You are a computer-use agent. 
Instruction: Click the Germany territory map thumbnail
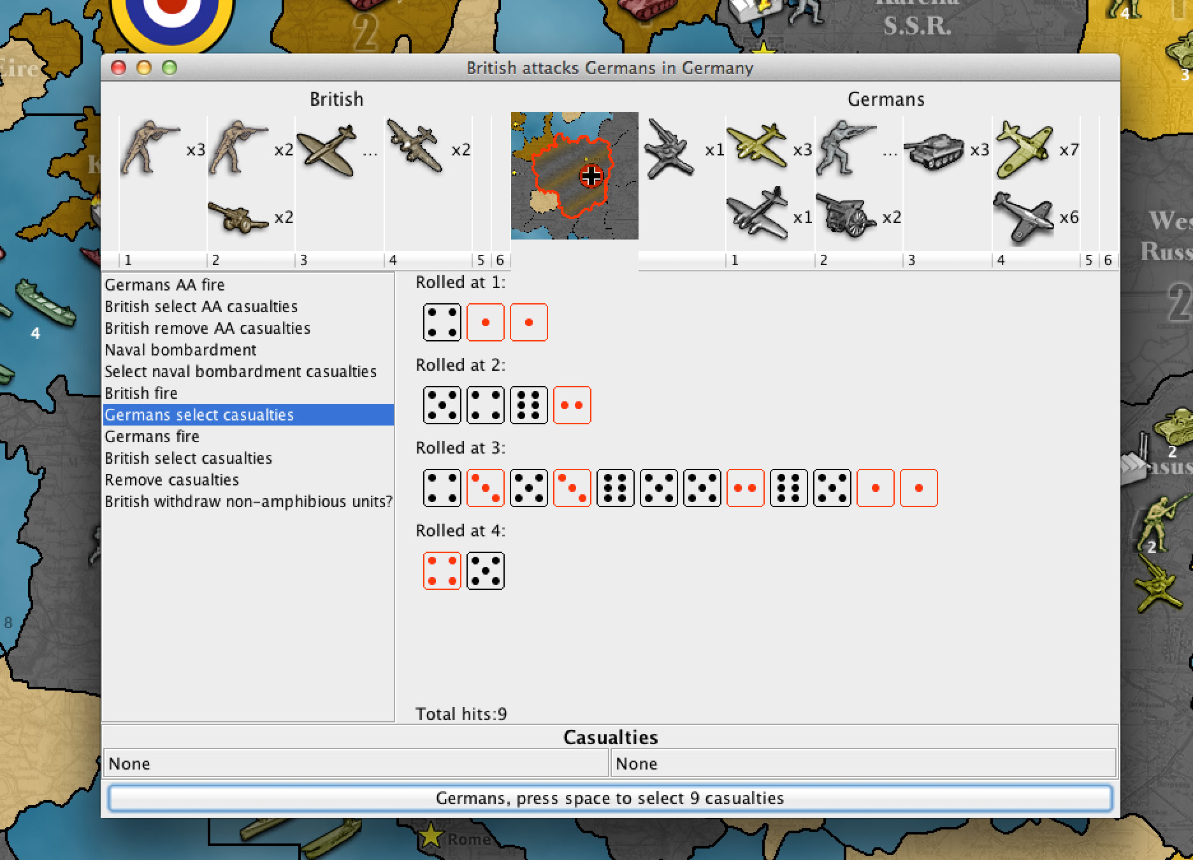(x=574, y=176)
